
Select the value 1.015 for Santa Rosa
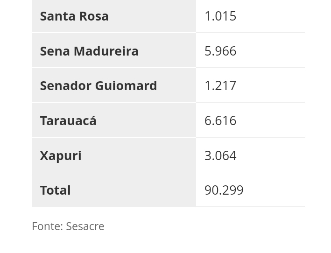coord(220,16)
